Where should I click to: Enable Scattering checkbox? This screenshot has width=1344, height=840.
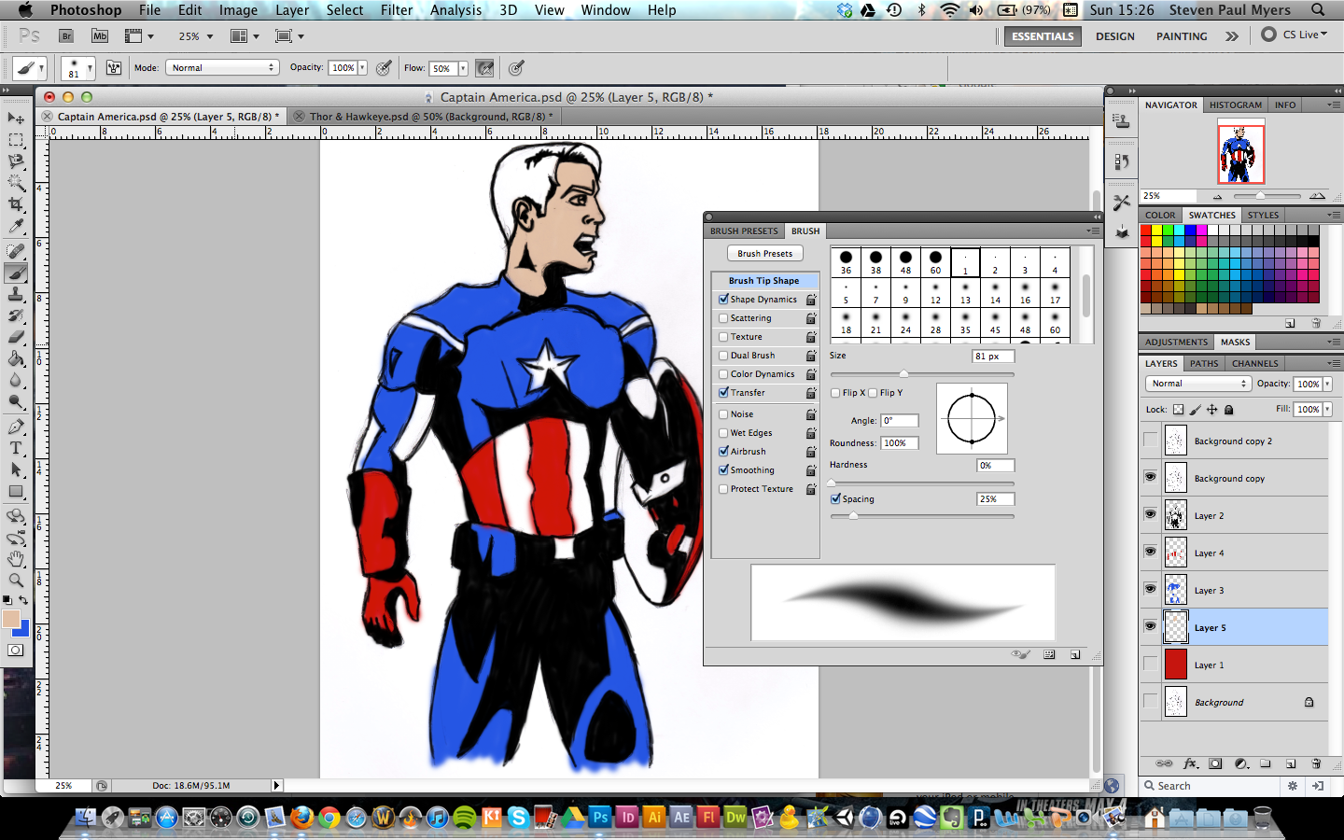pyautogui.click(x=723, y=318)
